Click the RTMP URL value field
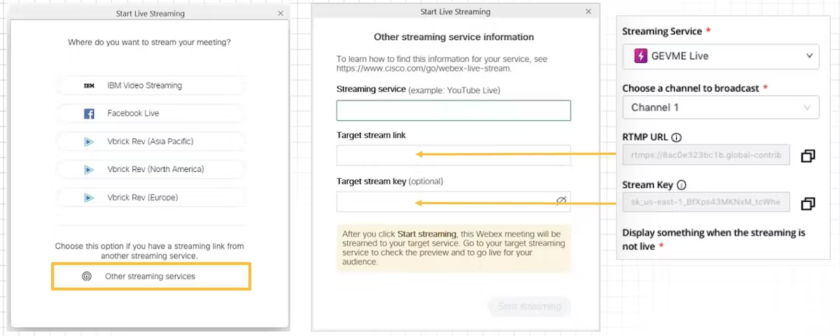The image size is (840, 336). coord(706,155)
